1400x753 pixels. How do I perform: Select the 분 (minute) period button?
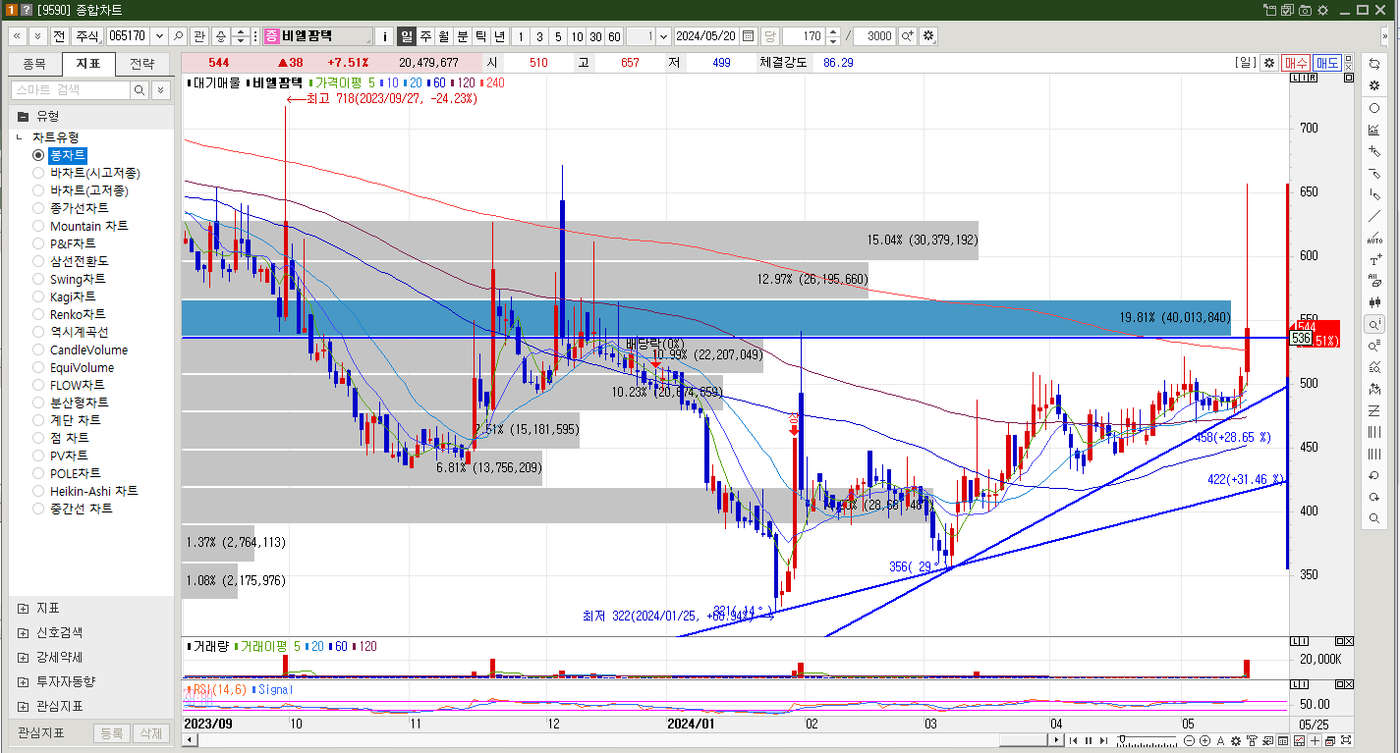[x=462, y=36]
